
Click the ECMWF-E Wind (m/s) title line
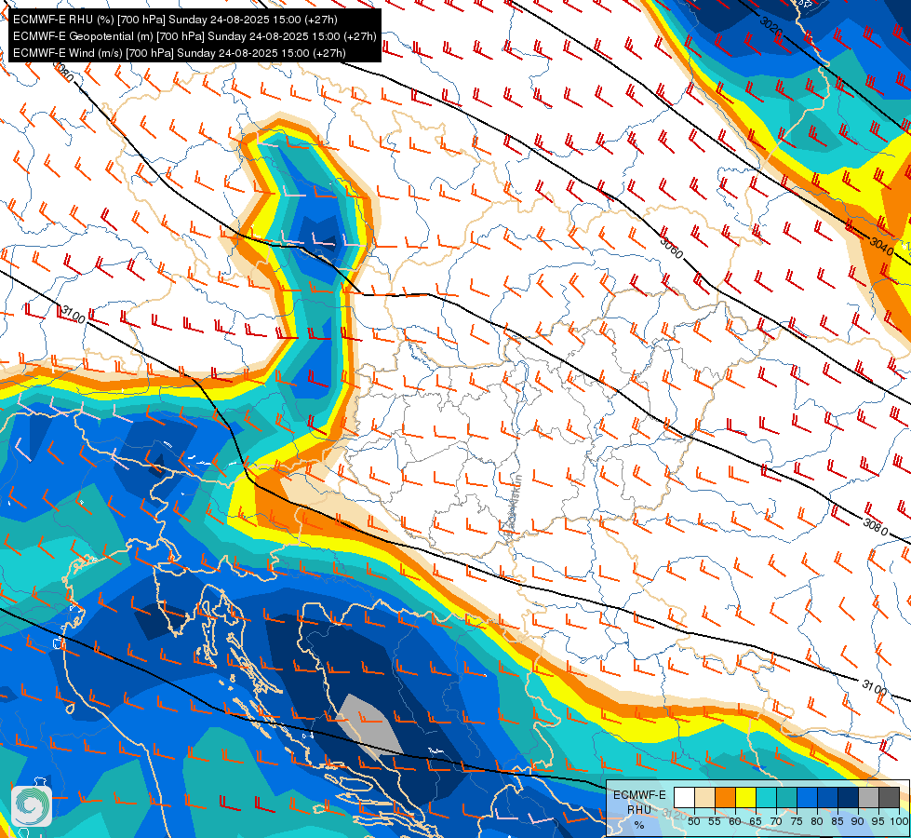tap(180, 53)
